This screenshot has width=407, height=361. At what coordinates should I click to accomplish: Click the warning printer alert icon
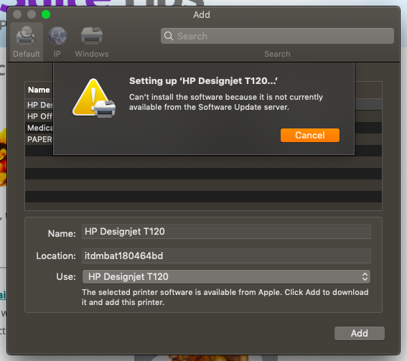coord(94,98)
